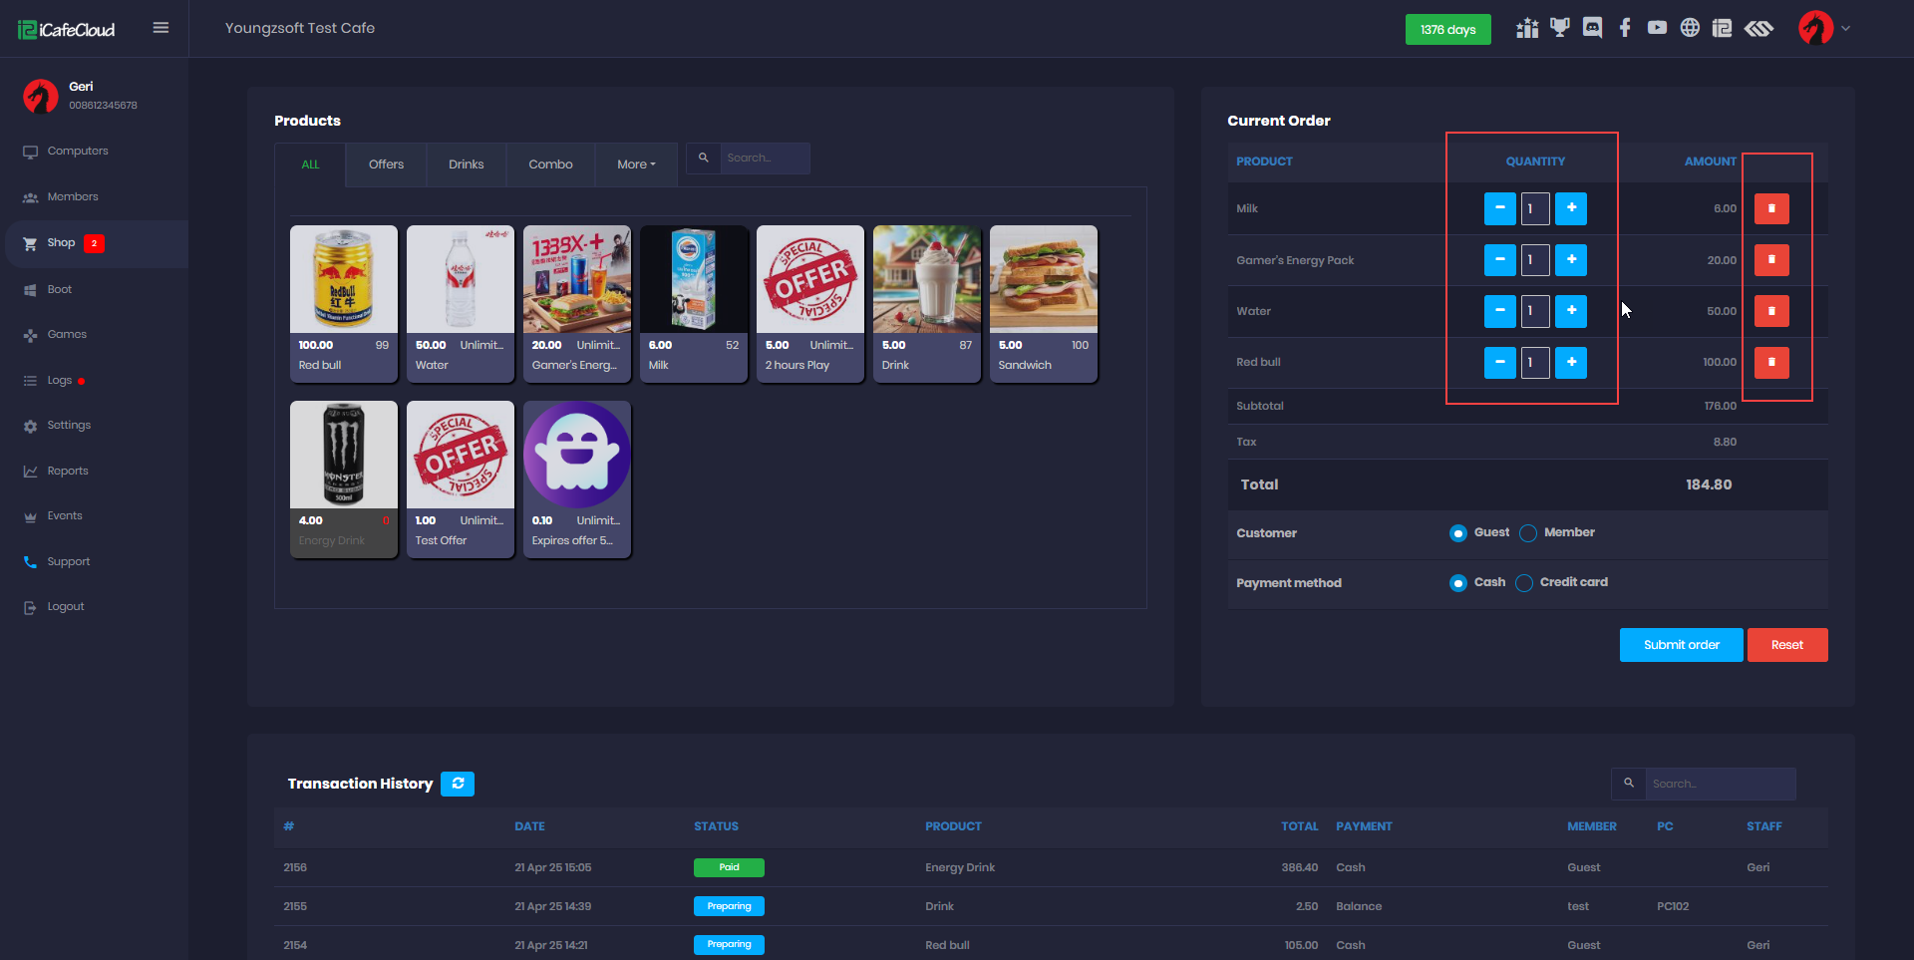
Task: Click the trophy icon in top bar
Action: (x=1559, y=28)
